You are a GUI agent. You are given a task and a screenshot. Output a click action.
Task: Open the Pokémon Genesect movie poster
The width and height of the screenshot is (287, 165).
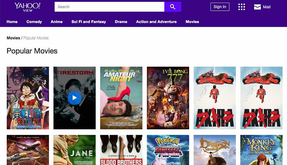coord(168,150)
